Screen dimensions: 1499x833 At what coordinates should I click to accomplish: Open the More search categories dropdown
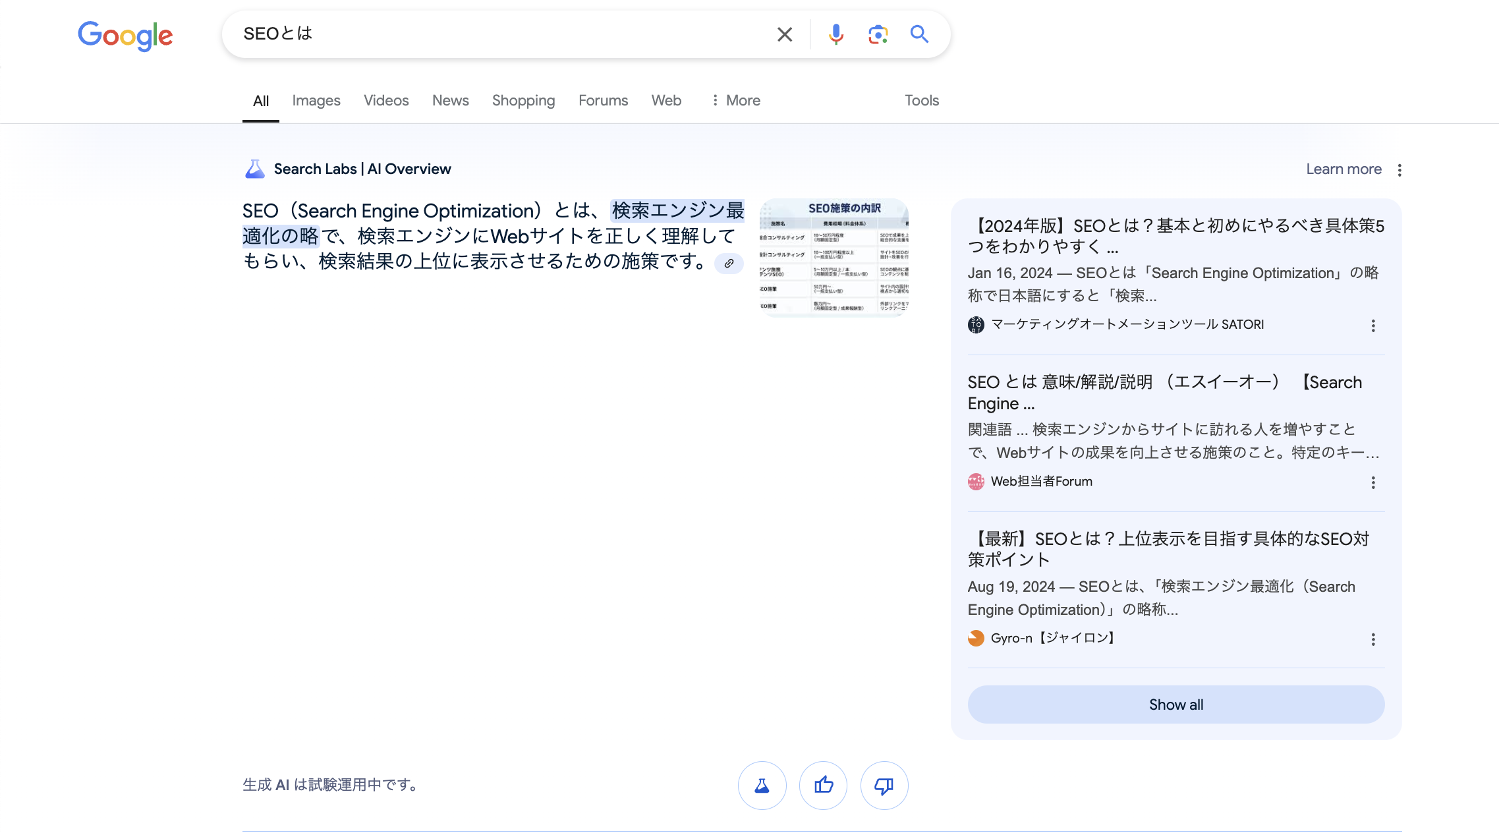click(x=735, y=100)
